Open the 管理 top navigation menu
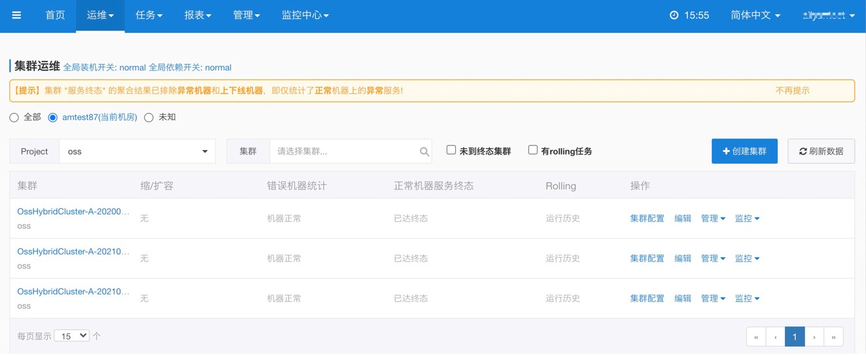866x355 pixels. click(247, 15)
